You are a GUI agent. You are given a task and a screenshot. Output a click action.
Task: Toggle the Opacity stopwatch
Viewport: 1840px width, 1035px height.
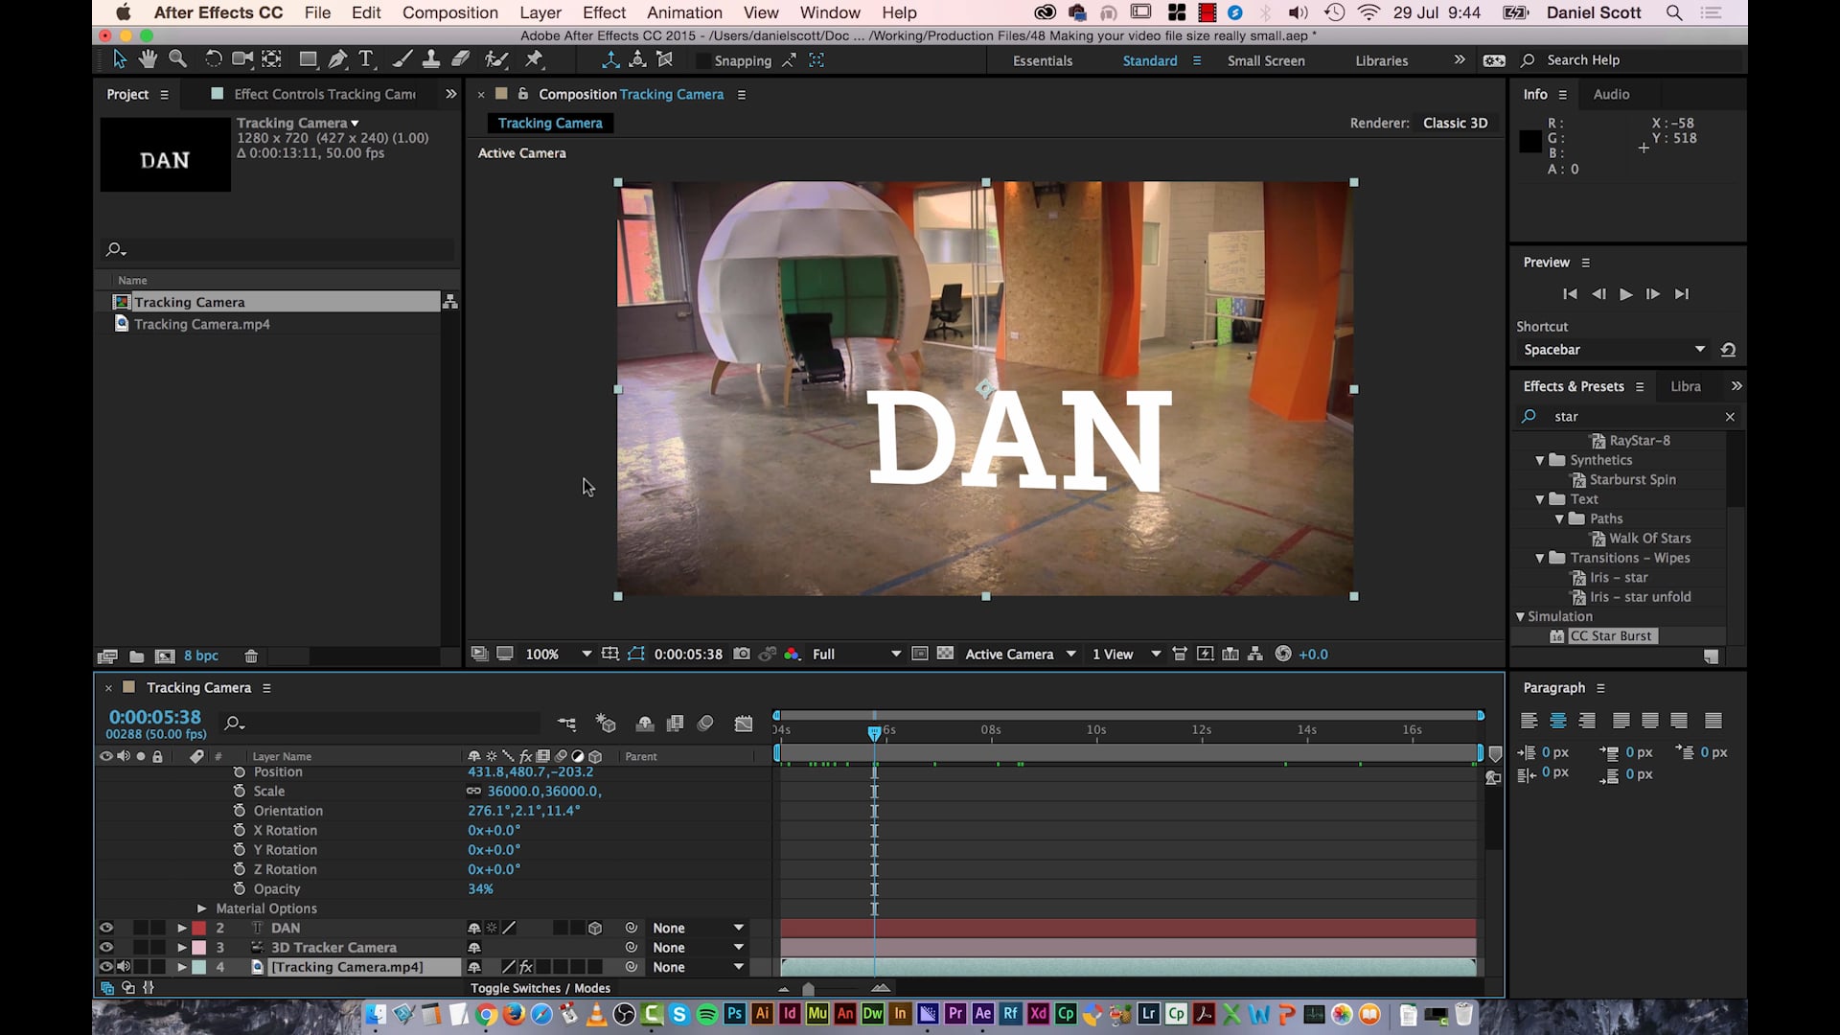(240, 888)
